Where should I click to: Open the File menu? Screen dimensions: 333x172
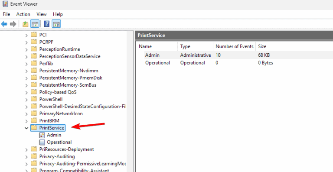coord(7,14)
